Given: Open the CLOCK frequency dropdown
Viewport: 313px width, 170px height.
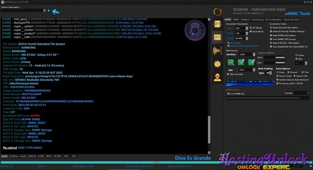Looking at the screenshot, I should [x=247, y=38].
